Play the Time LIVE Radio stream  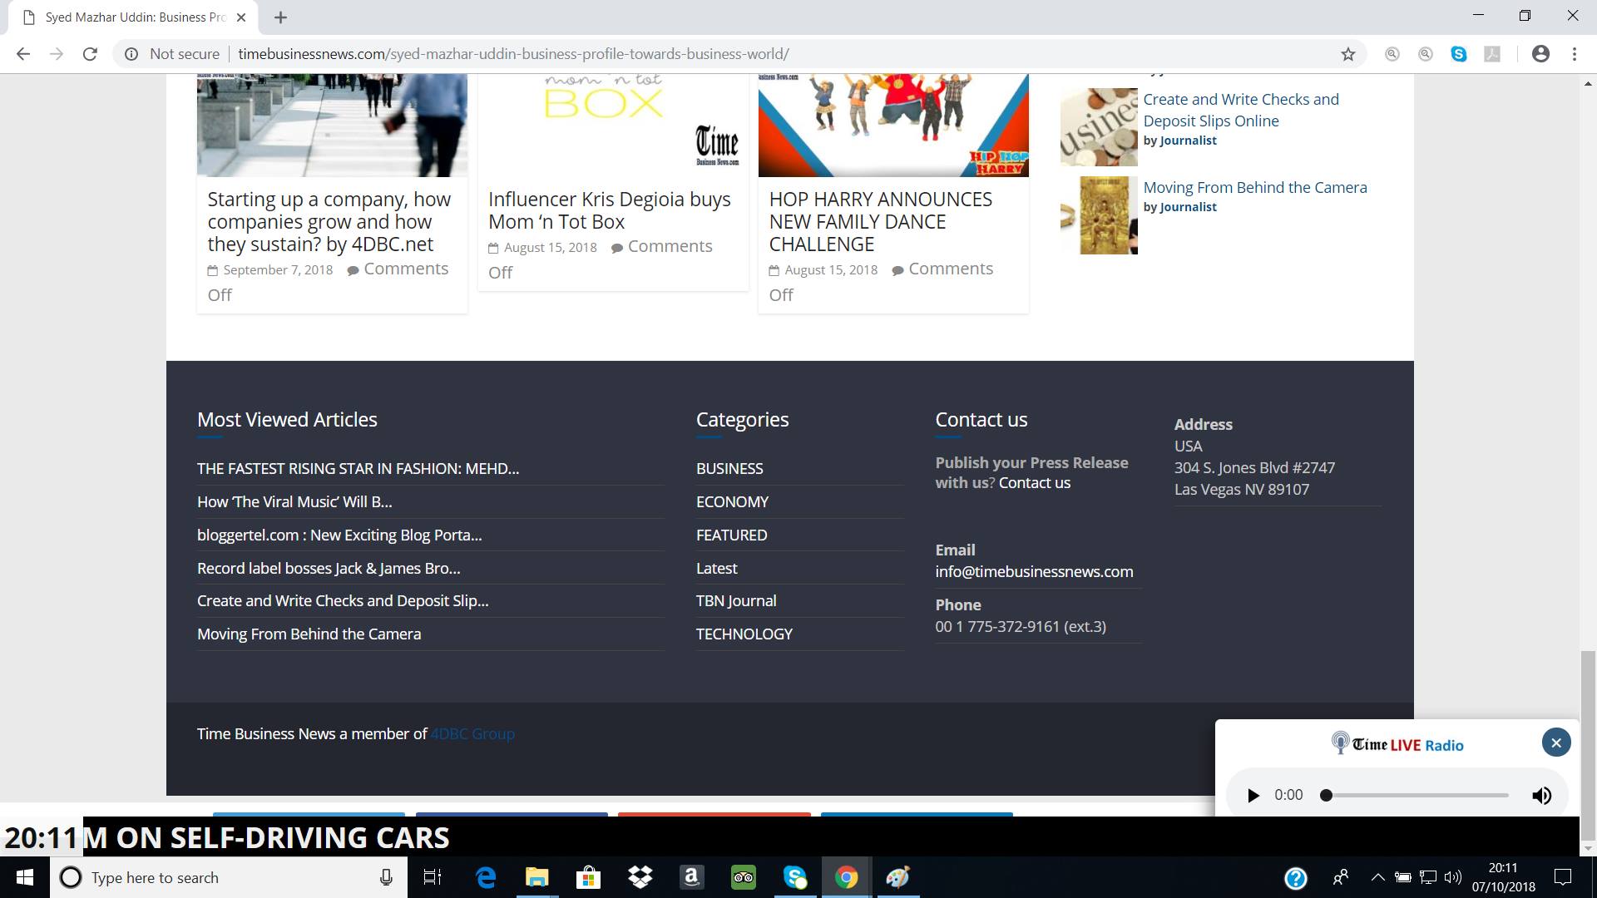[1253, 796]
